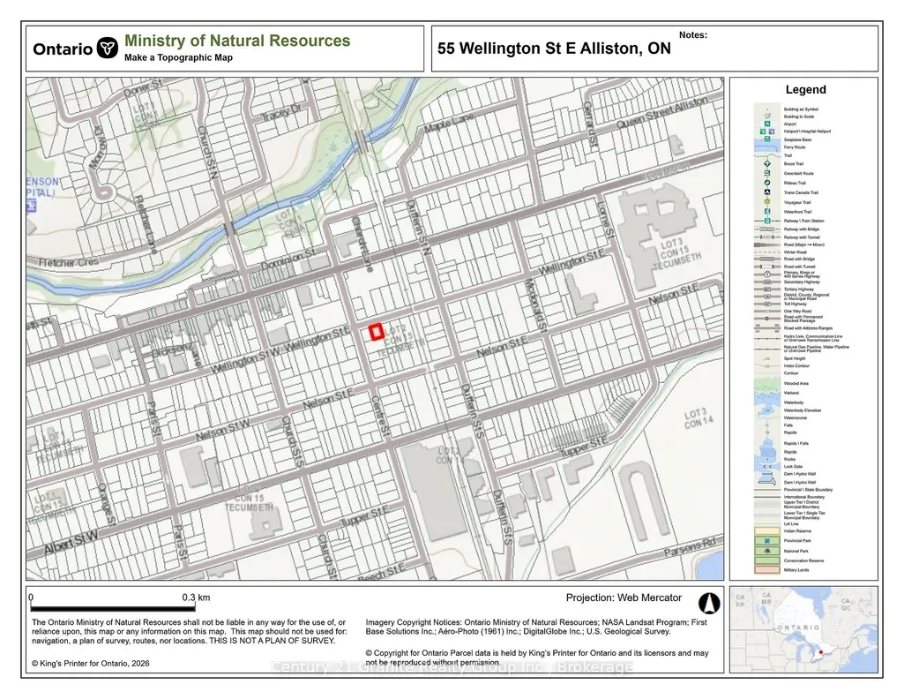The width and height of the screenshot is (904, 699).
Task: Click the Military Lands pink legend swatch
Action: coord(767,570)
